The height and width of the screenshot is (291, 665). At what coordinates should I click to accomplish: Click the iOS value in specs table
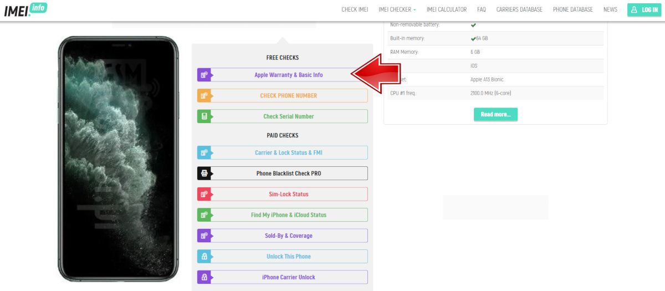(x=474, y=66)
